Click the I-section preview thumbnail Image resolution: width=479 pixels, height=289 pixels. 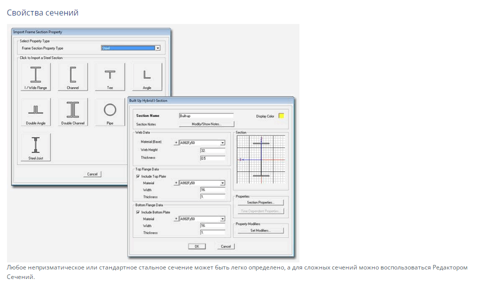click(261, 159)
